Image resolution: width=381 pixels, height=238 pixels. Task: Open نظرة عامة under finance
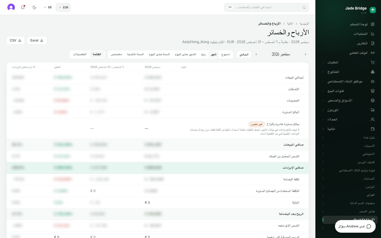(369, 138)
